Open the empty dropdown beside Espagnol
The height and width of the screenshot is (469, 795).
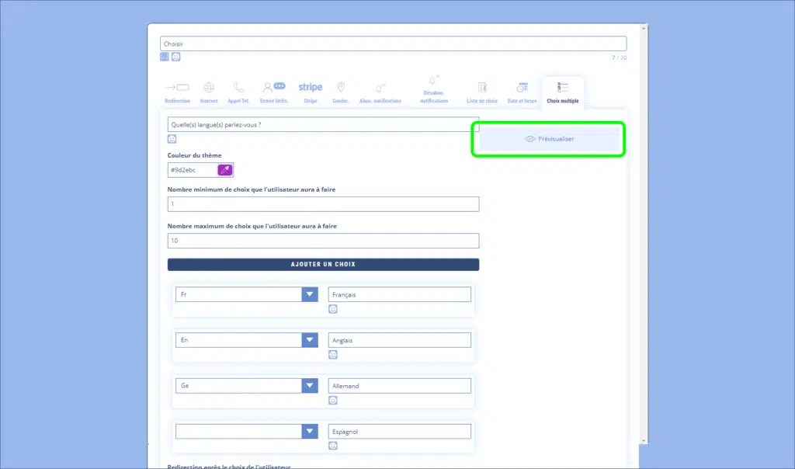[310, 433]
